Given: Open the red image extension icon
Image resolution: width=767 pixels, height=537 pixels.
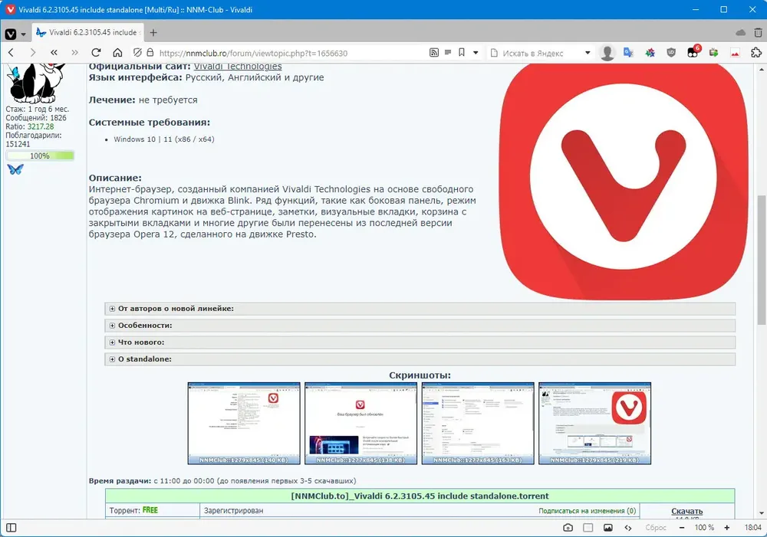Looking at the screenshot, I should pyautogui.click(x=735, y=53).
